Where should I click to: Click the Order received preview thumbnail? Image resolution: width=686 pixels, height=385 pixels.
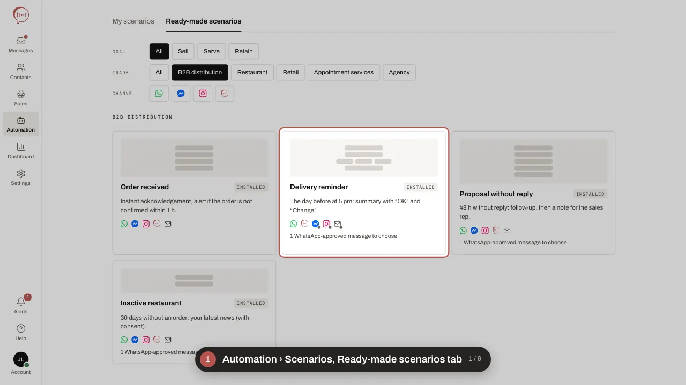click(x=195, y=158)
